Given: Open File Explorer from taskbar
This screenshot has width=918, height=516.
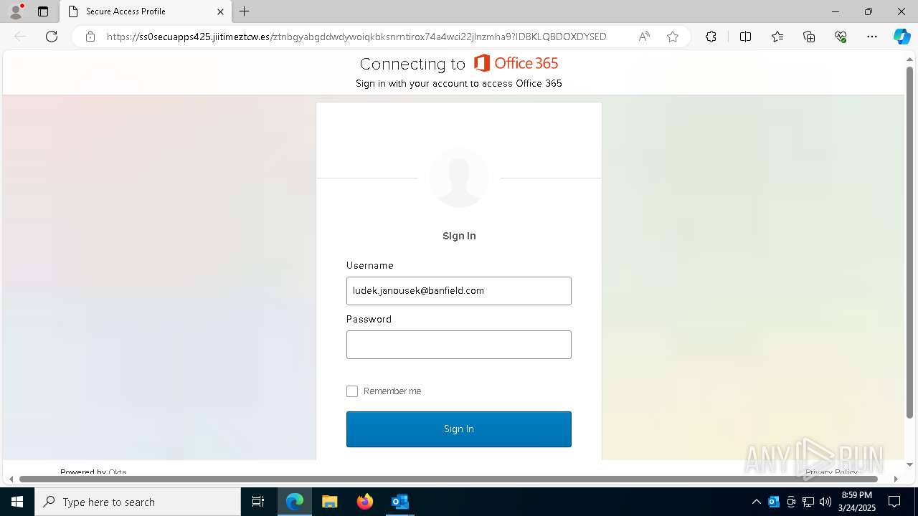Looking at the screenshot, I should [330, 502].
